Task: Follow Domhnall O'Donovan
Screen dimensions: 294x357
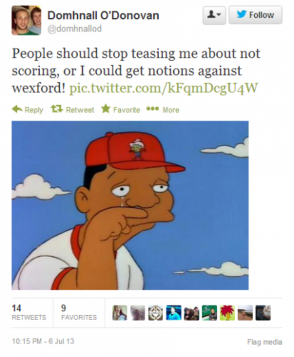Action: [256, 15]
